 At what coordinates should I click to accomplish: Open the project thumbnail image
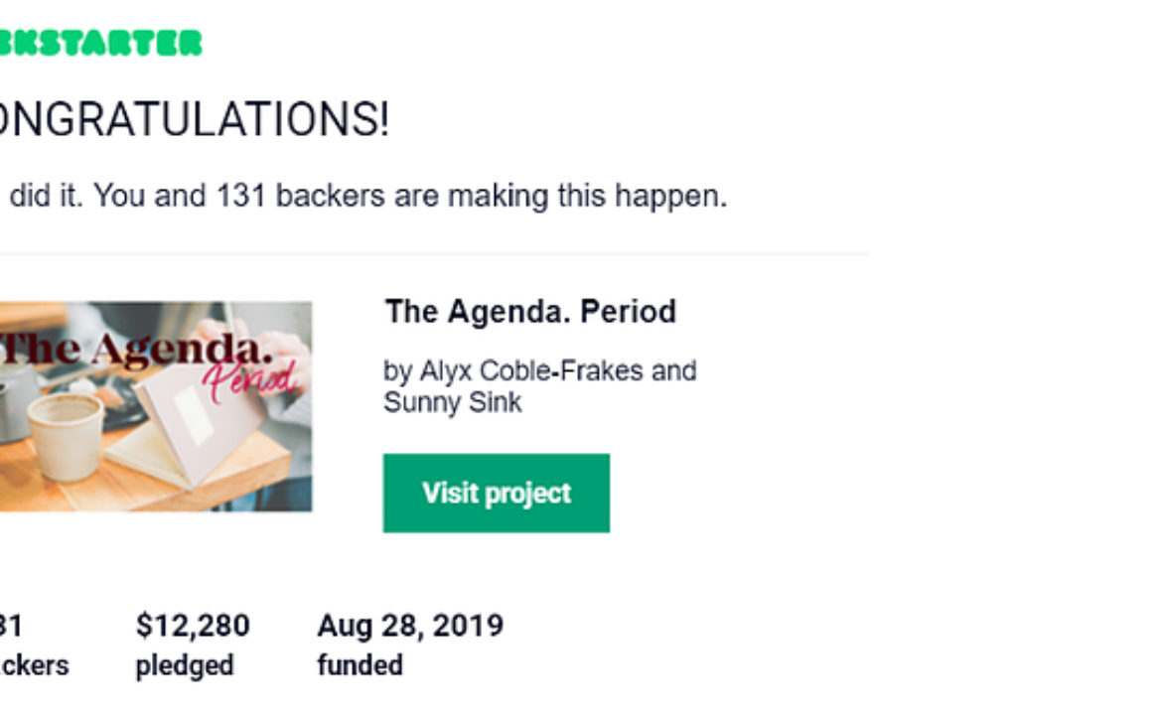click(156, 406)
